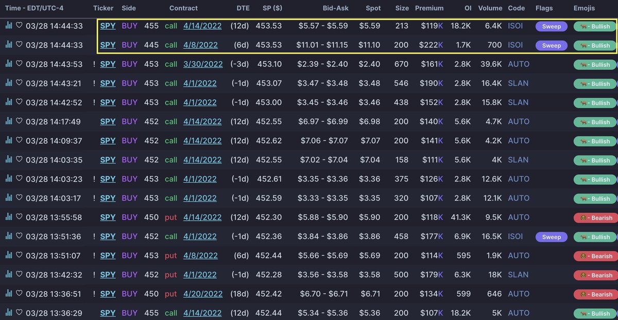Viewport: 618px width, 320px height.
Task: Open chart icon for 14:42:52 row
Action: (9, 102)
